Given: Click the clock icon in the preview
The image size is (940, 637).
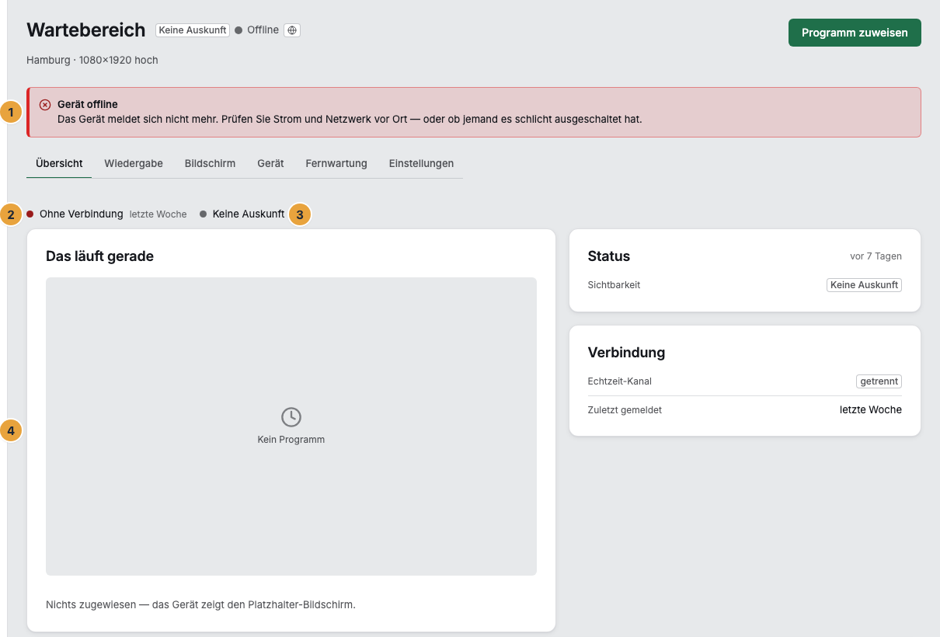Looking at the screenshot, I should 291,417.
